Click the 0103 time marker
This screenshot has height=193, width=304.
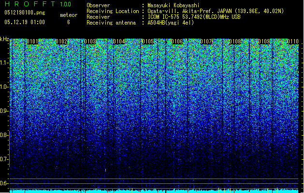point(90,41)
